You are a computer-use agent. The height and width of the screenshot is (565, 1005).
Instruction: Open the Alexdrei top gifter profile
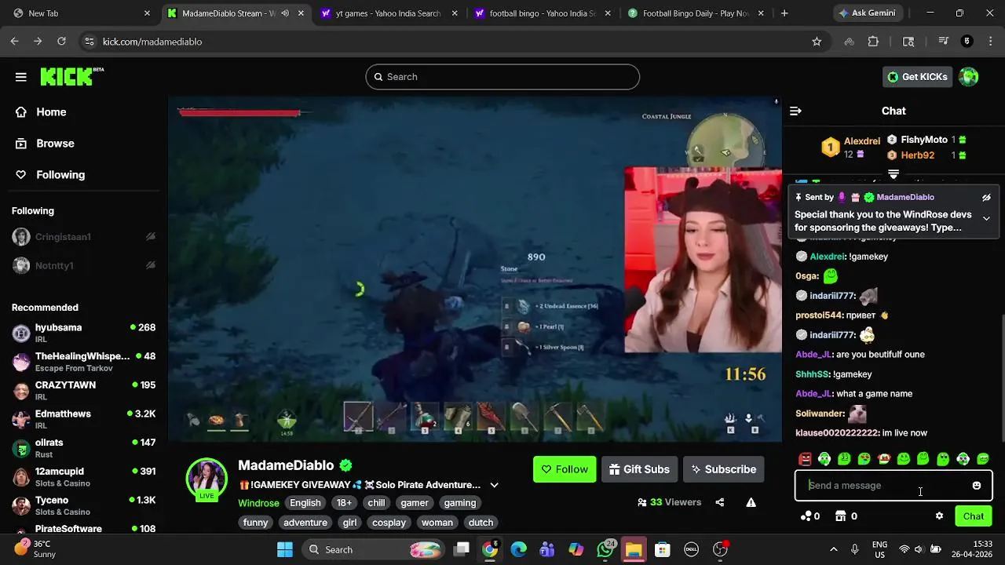point(862,141)
